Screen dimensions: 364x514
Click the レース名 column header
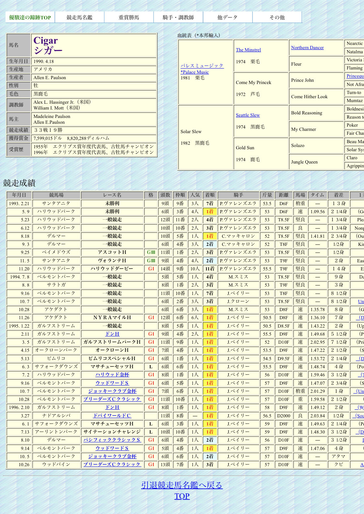coord(112,195)
